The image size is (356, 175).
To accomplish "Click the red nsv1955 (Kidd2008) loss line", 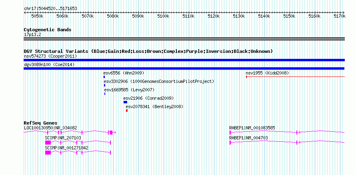I will pyautogui.click(x=295, y=77).
